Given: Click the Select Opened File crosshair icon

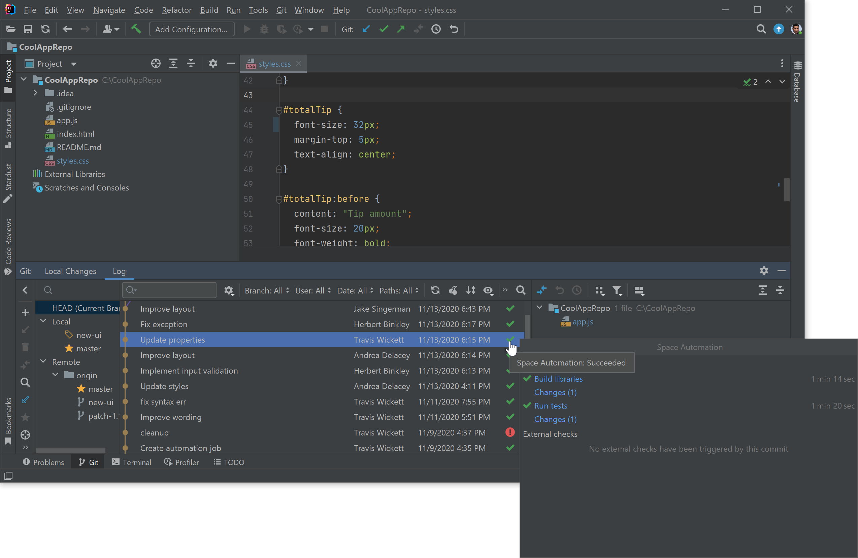Looking at the screenshot, I should tap(156, 64).
